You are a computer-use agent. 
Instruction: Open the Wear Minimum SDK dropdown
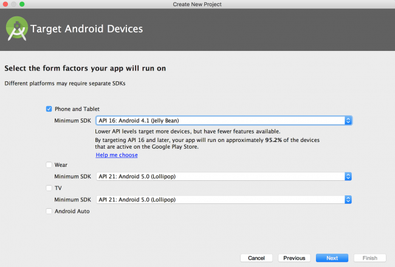coord(224,177)
